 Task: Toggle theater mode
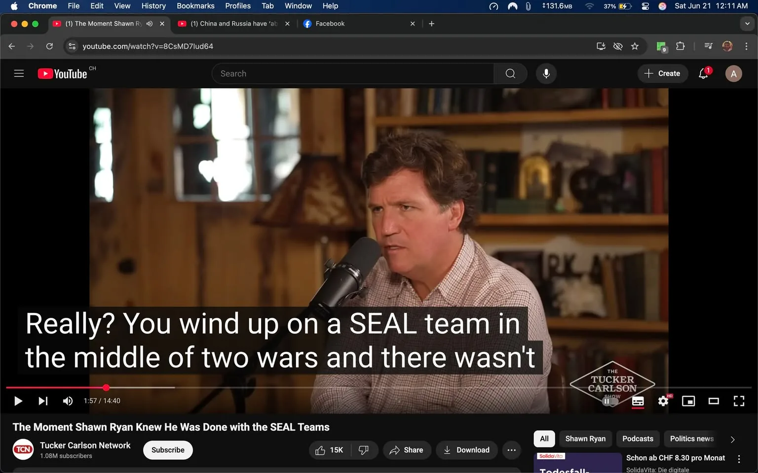[713, 401]
